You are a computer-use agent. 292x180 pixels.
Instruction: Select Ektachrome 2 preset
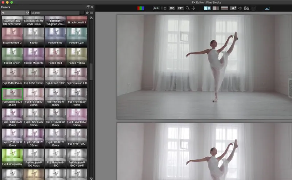tap(12, 37)
